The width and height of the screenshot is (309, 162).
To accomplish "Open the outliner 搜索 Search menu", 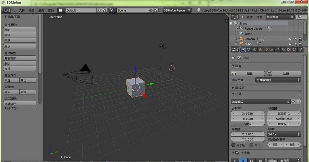I will click(259, 17).
